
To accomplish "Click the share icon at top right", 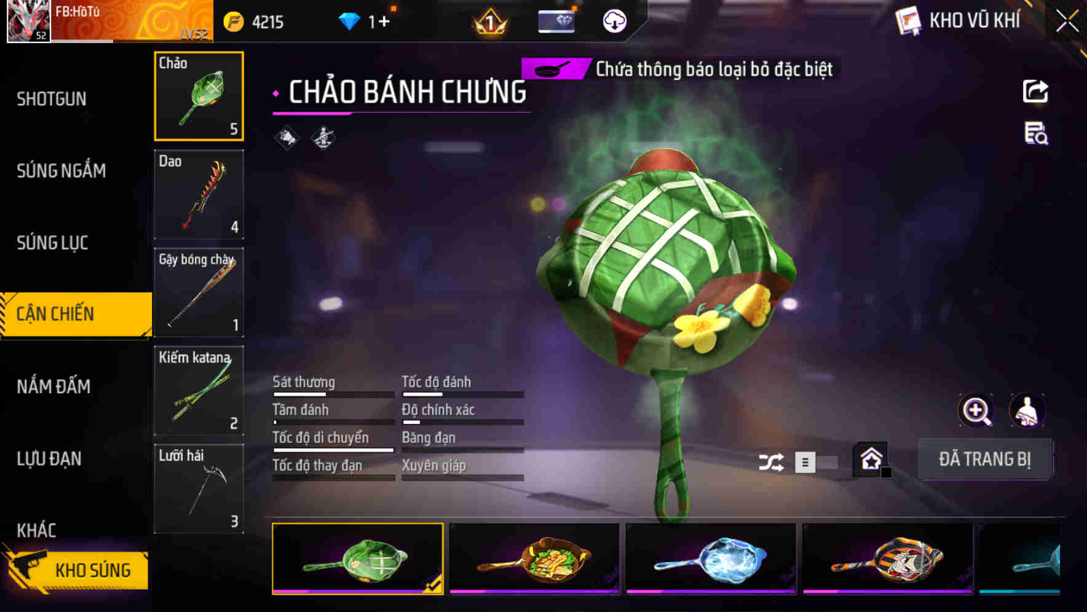I will pyautogui.click(x=1035, y=92).
